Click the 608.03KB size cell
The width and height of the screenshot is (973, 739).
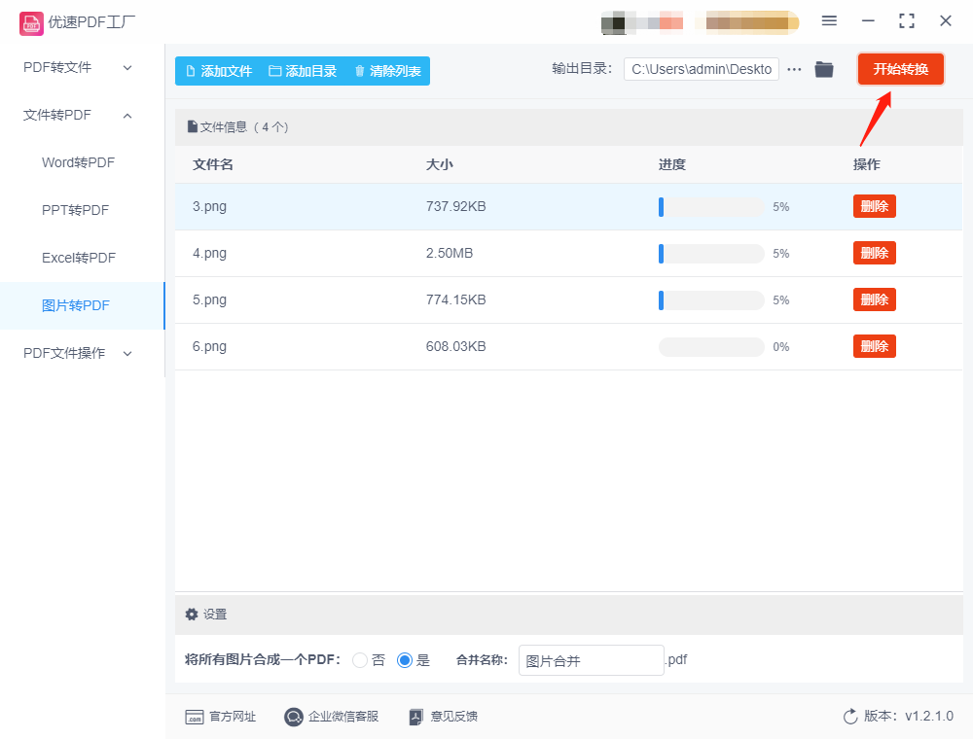455,346
